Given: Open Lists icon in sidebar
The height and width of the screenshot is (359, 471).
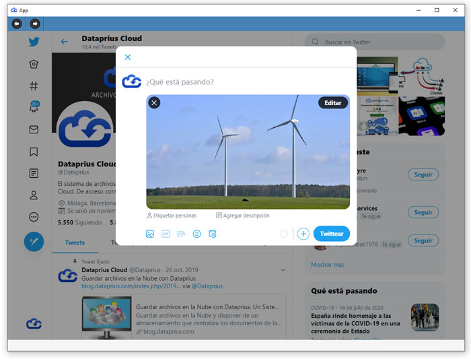Looking at the screenshot, I should (34, 173).
